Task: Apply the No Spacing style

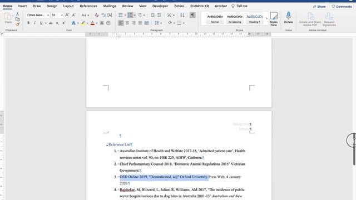Action: coord(235,18)
